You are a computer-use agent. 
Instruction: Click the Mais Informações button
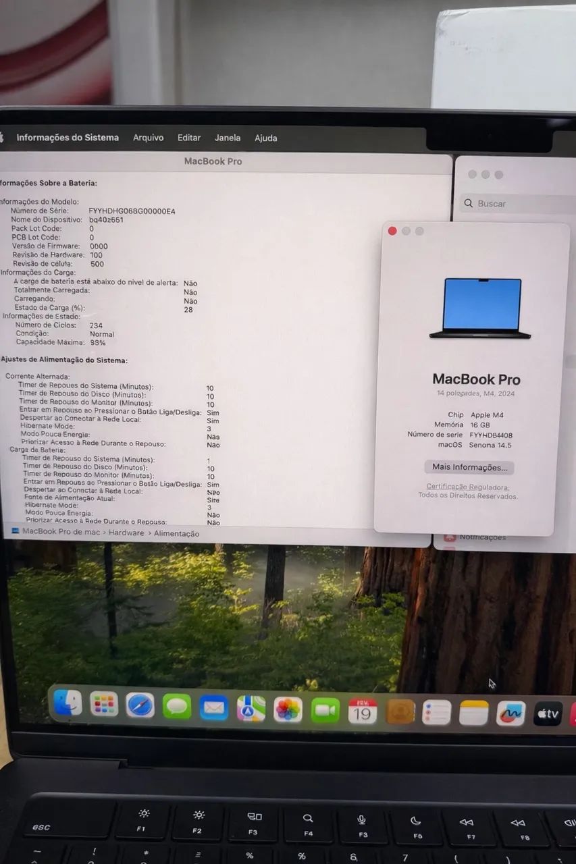[x=469, y=466]
